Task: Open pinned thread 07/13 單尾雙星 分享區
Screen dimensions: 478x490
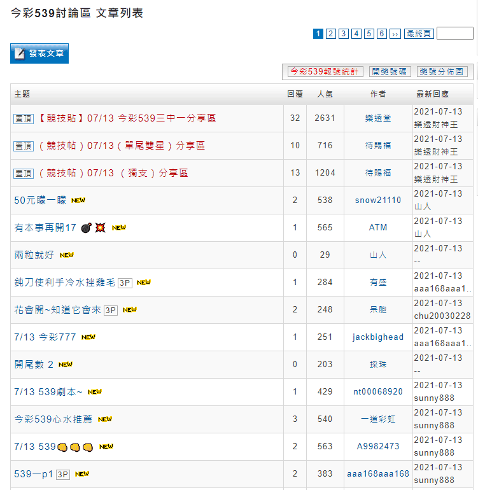Action: [122, 146]
